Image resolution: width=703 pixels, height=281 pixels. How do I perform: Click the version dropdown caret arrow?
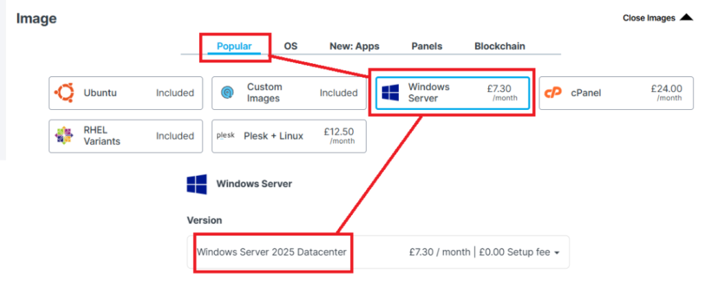557,253
